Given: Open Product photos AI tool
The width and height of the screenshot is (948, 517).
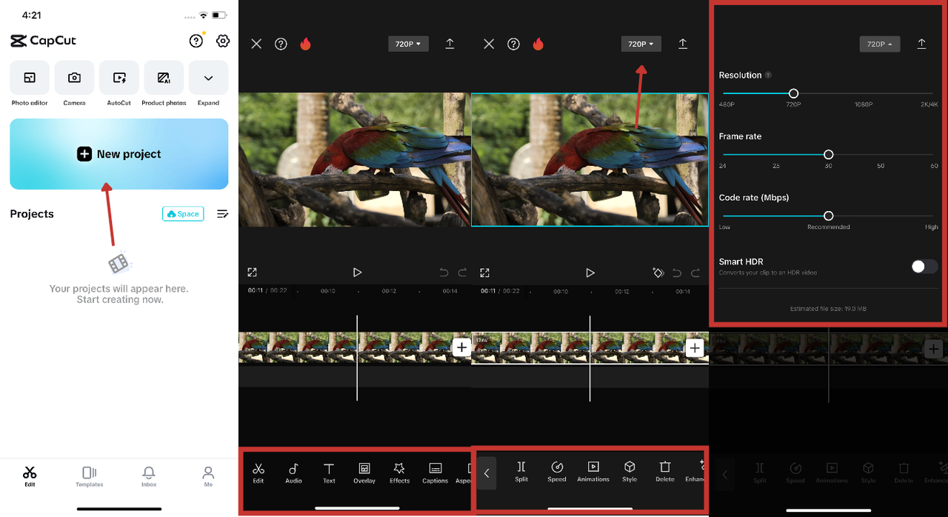Looking at the screenshot, I should (164, 83).
